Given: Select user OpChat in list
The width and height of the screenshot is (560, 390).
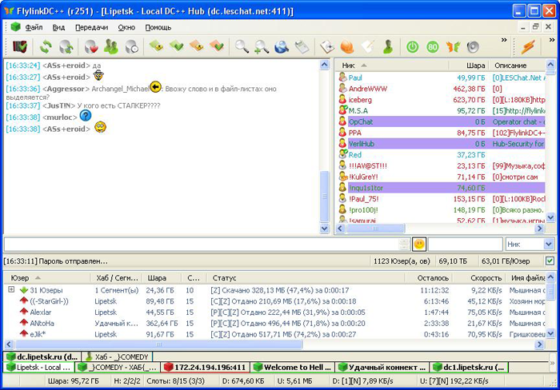Looking at the screenshot, I should 441,121.
